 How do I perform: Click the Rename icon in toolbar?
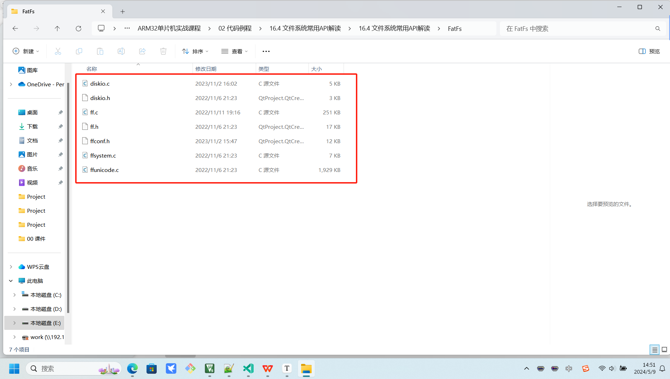click(121, 51)
